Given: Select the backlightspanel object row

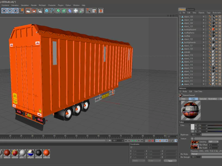Looking at the screenshot, I should [190, 30].
